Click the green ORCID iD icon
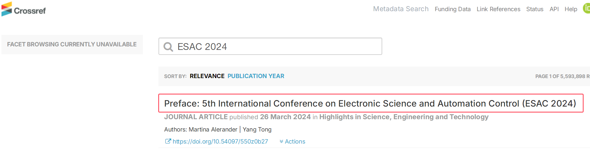 coord(586,8)
